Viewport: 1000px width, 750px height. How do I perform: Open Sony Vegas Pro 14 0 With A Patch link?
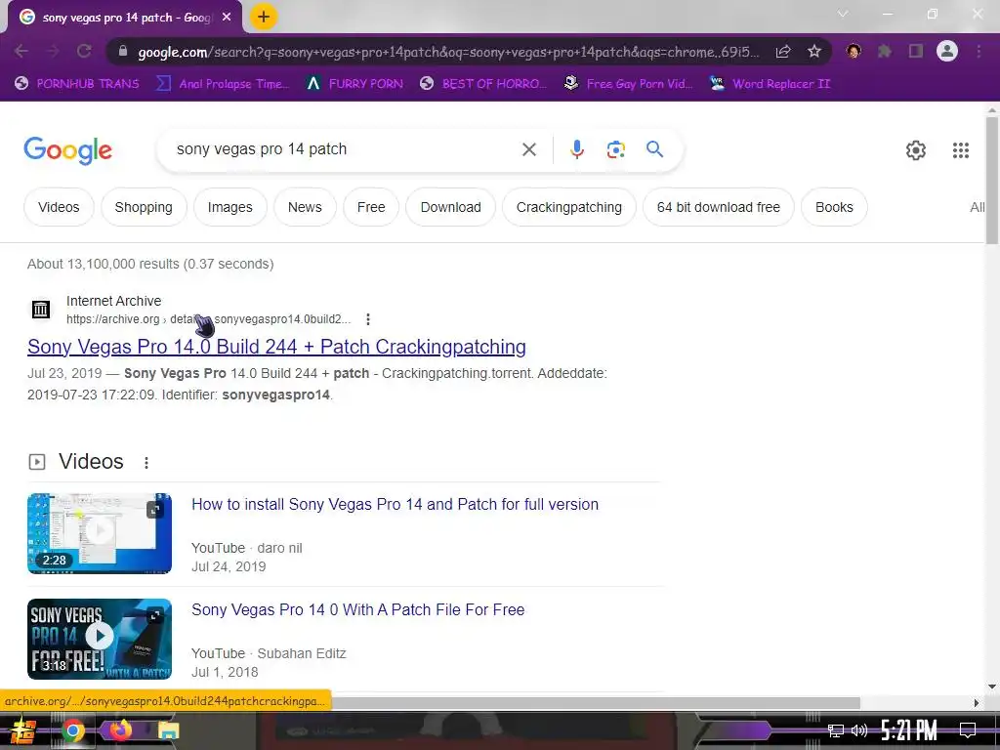click(x=358, y=609)
